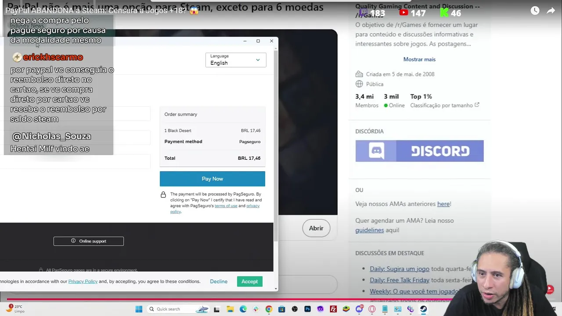Click the payment window vertical scrollbar
562x316 pixels.
[x=276, y=145]
